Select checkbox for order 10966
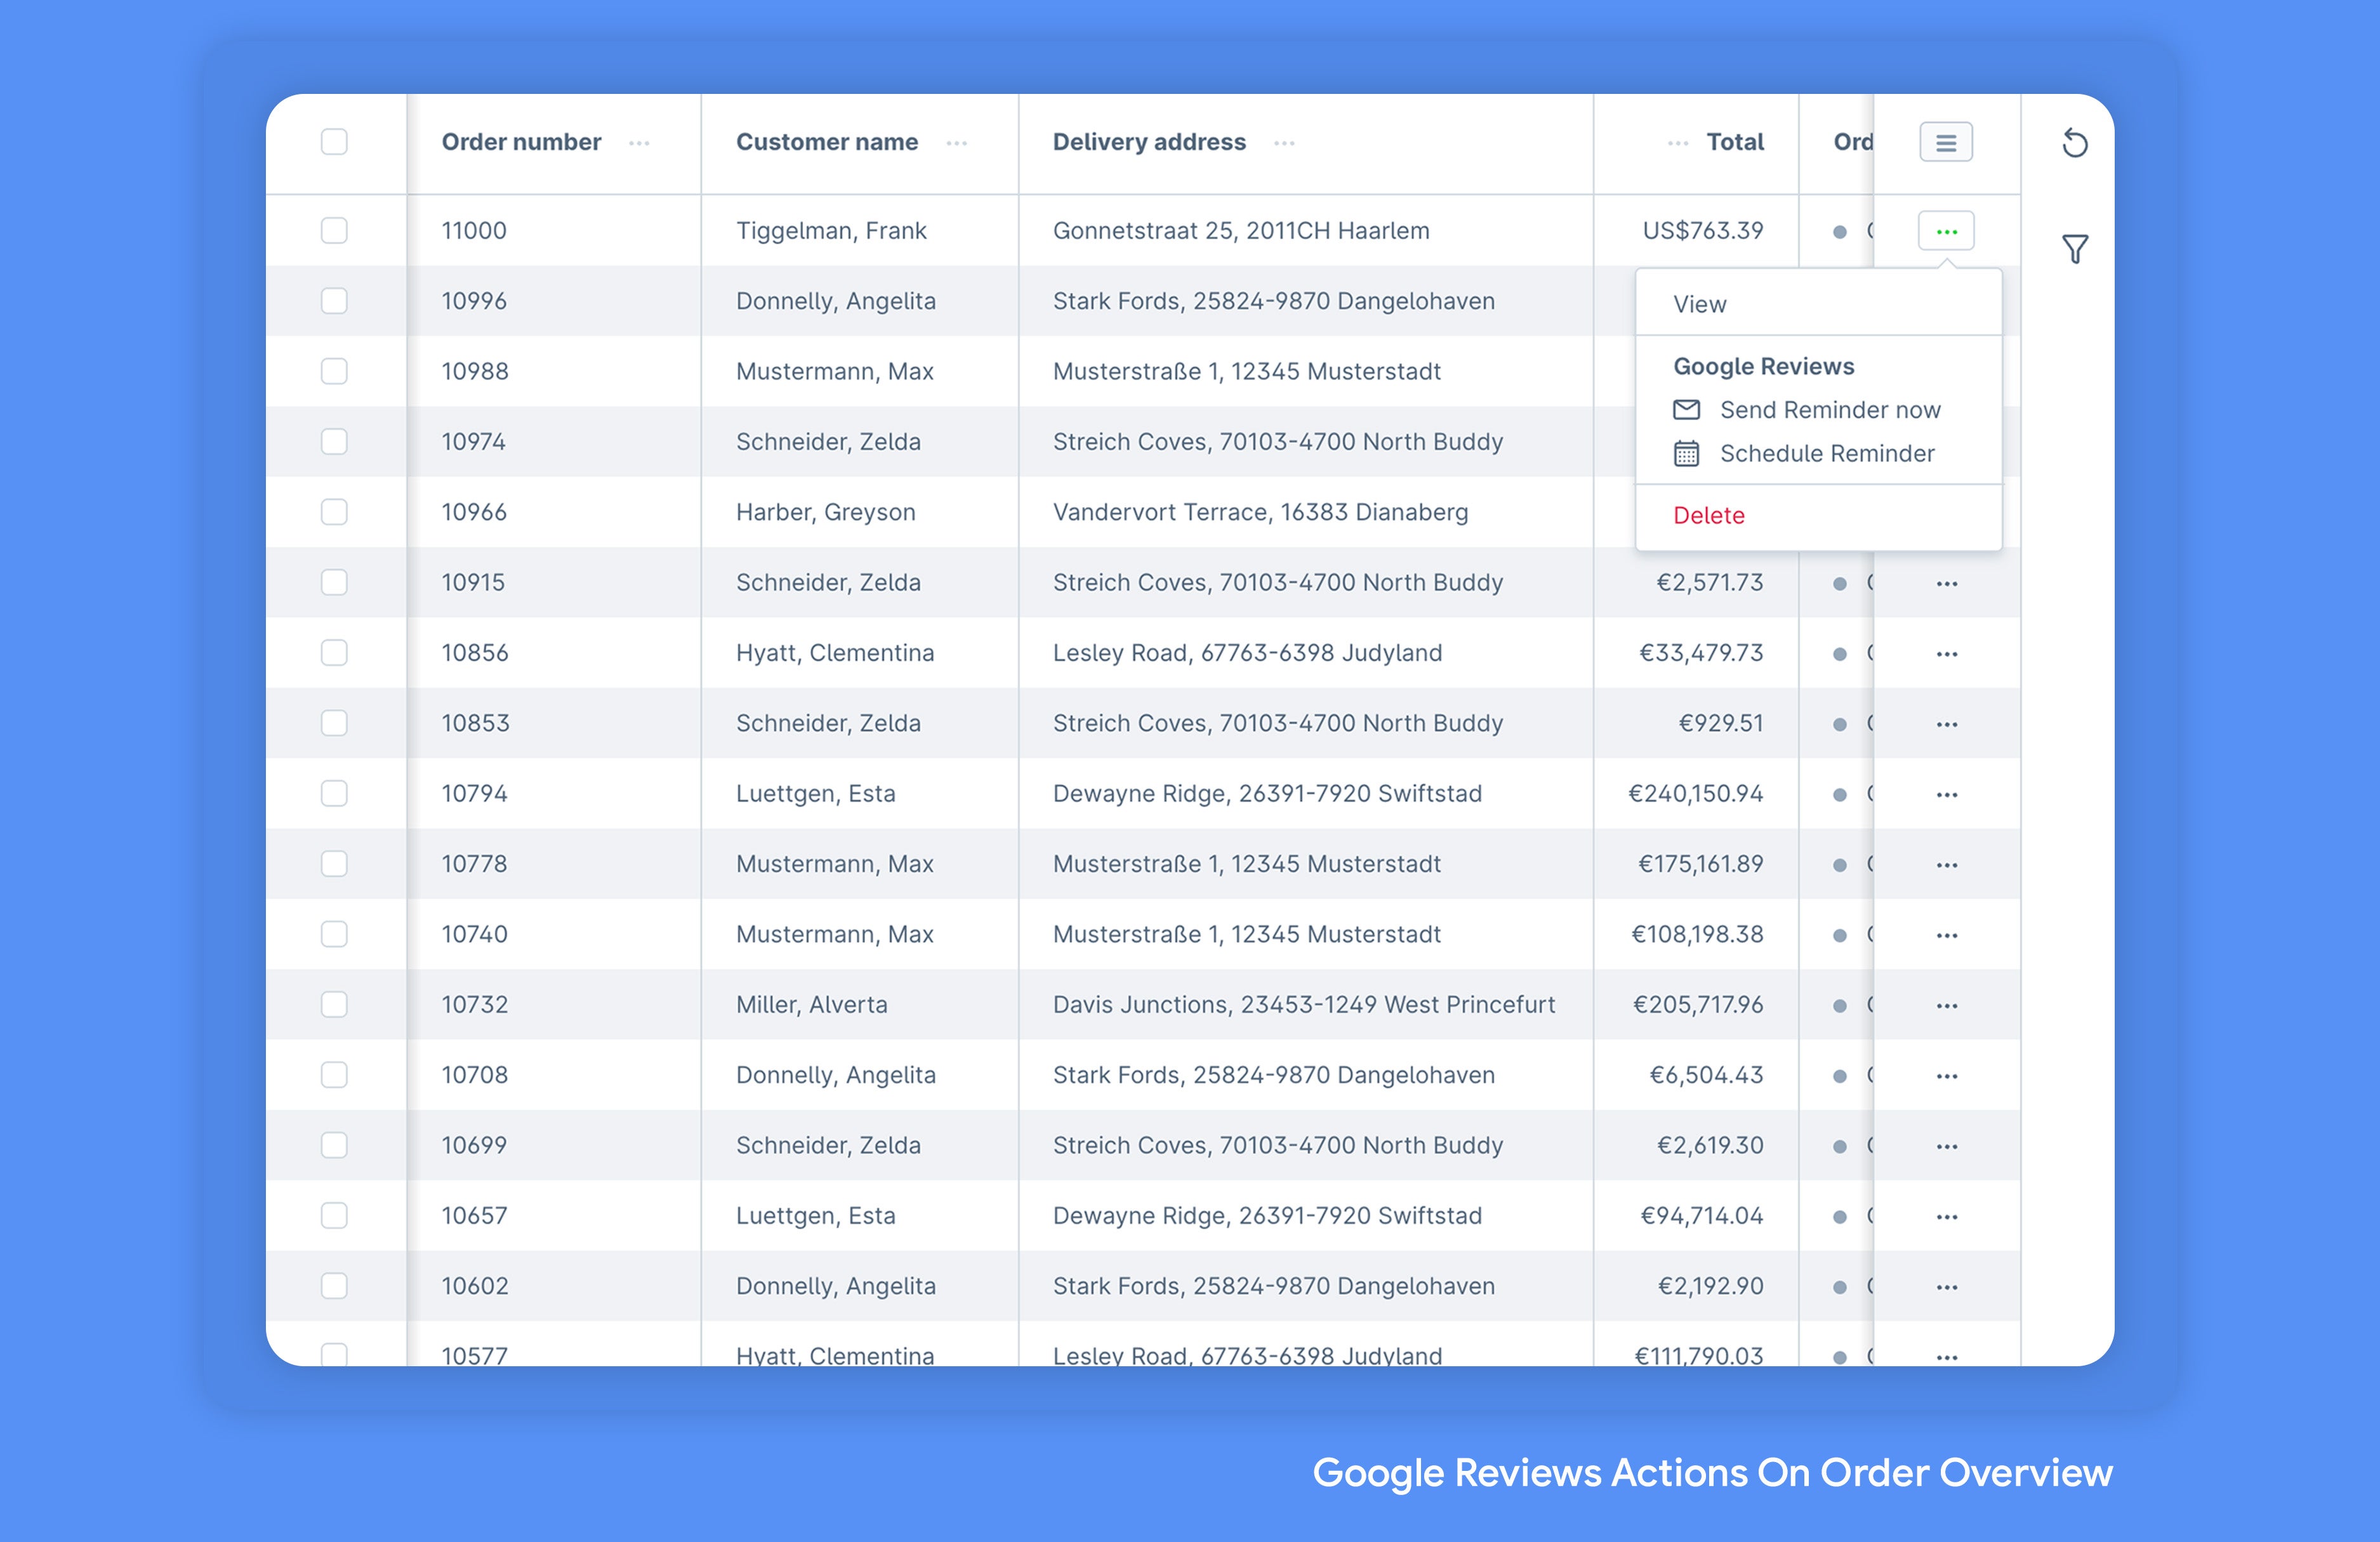The height and width of the screenshot is (1542, 2380). click(x=334, y=511)
